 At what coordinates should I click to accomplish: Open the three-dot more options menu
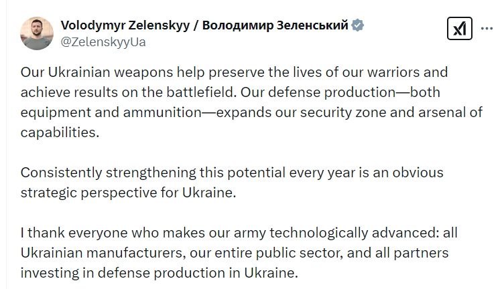tap(487, 29)
